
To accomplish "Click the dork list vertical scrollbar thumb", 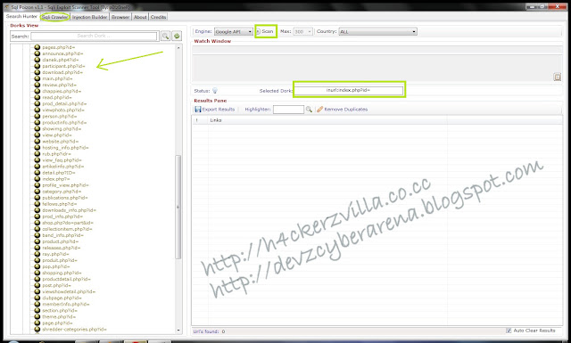I will (x=178, y=207).
